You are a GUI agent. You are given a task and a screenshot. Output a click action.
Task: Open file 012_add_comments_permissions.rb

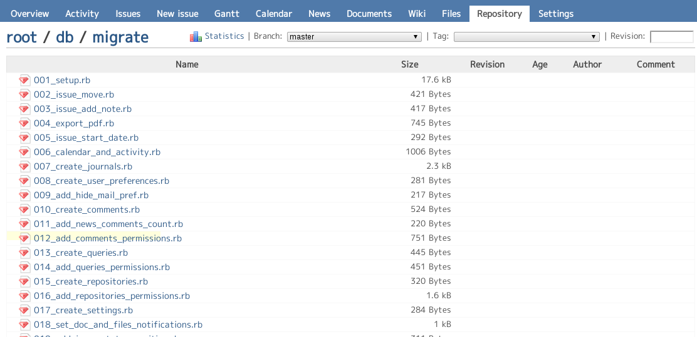(x=108, y=238)
